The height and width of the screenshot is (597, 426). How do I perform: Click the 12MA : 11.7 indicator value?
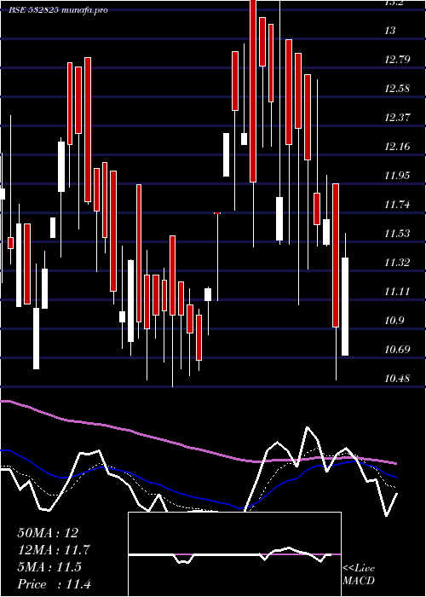coord(54,550)
